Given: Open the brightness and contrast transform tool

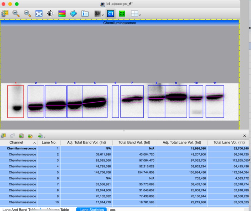Looking at the screenshot, I should point(50,13).
